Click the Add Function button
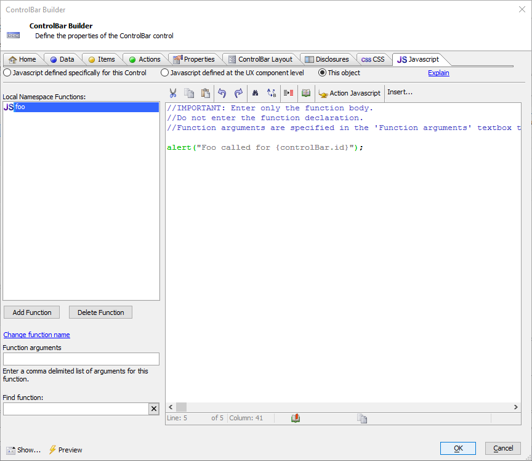Viewport: 532px width, 461px height. pos(31,312)
